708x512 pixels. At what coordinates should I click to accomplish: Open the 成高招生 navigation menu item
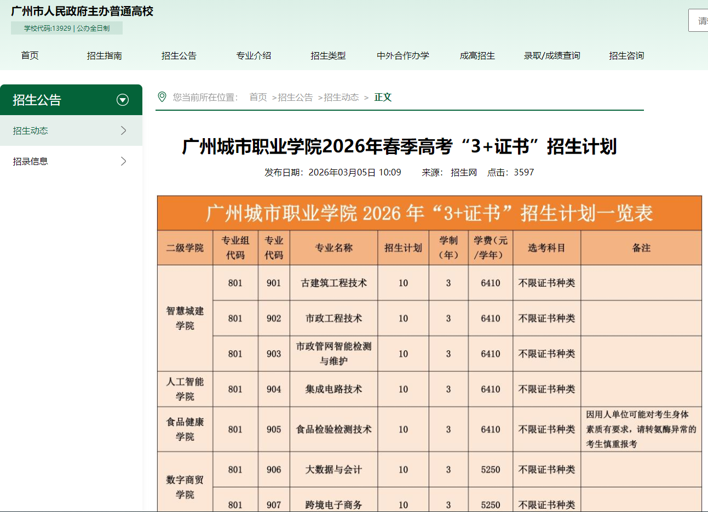pyautogui.click(x=477, y=55)
